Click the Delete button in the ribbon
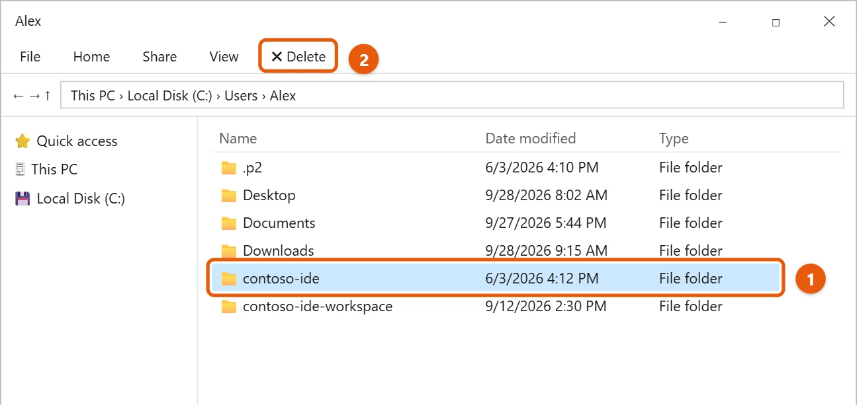Image resolution: width=857 pixels, height=405 pixels. [x=298, y=57]
